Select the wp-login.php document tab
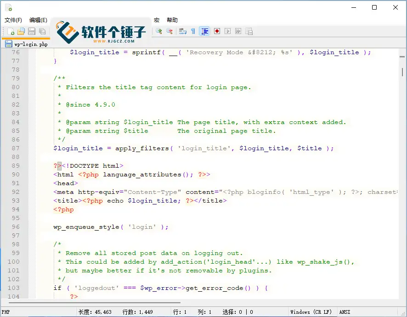The width and height of the screenshot is (407, 317). point(26,44)
